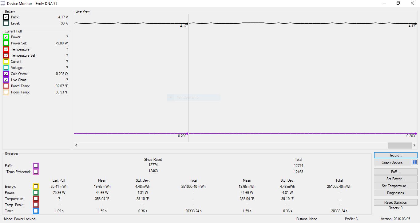Disable the Cold Ohms graph checkbox
This screenshot has height=223, width=420.
6,74
